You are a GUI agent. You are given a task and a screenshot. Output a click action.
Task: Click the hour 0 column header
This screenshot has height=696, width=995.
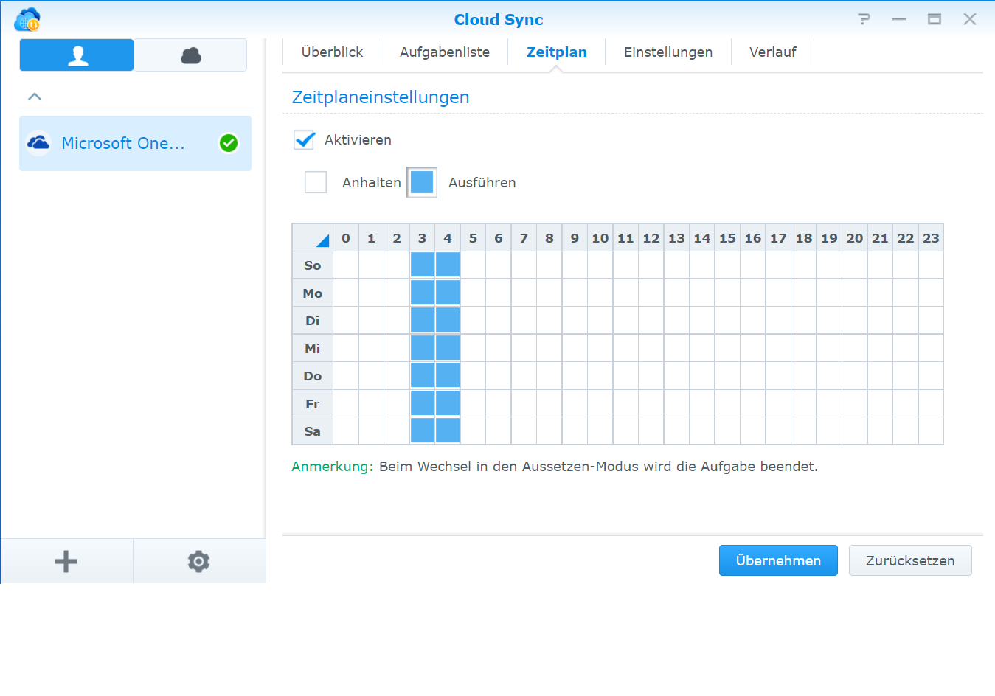tap(346, 237)
